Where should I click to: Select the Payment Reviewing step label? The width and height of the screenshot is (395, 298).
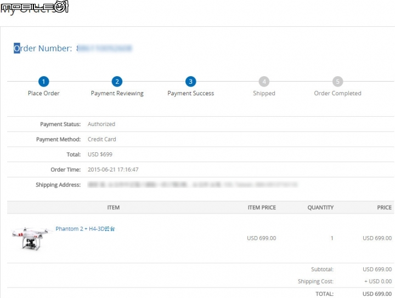(x=117, y=93)
